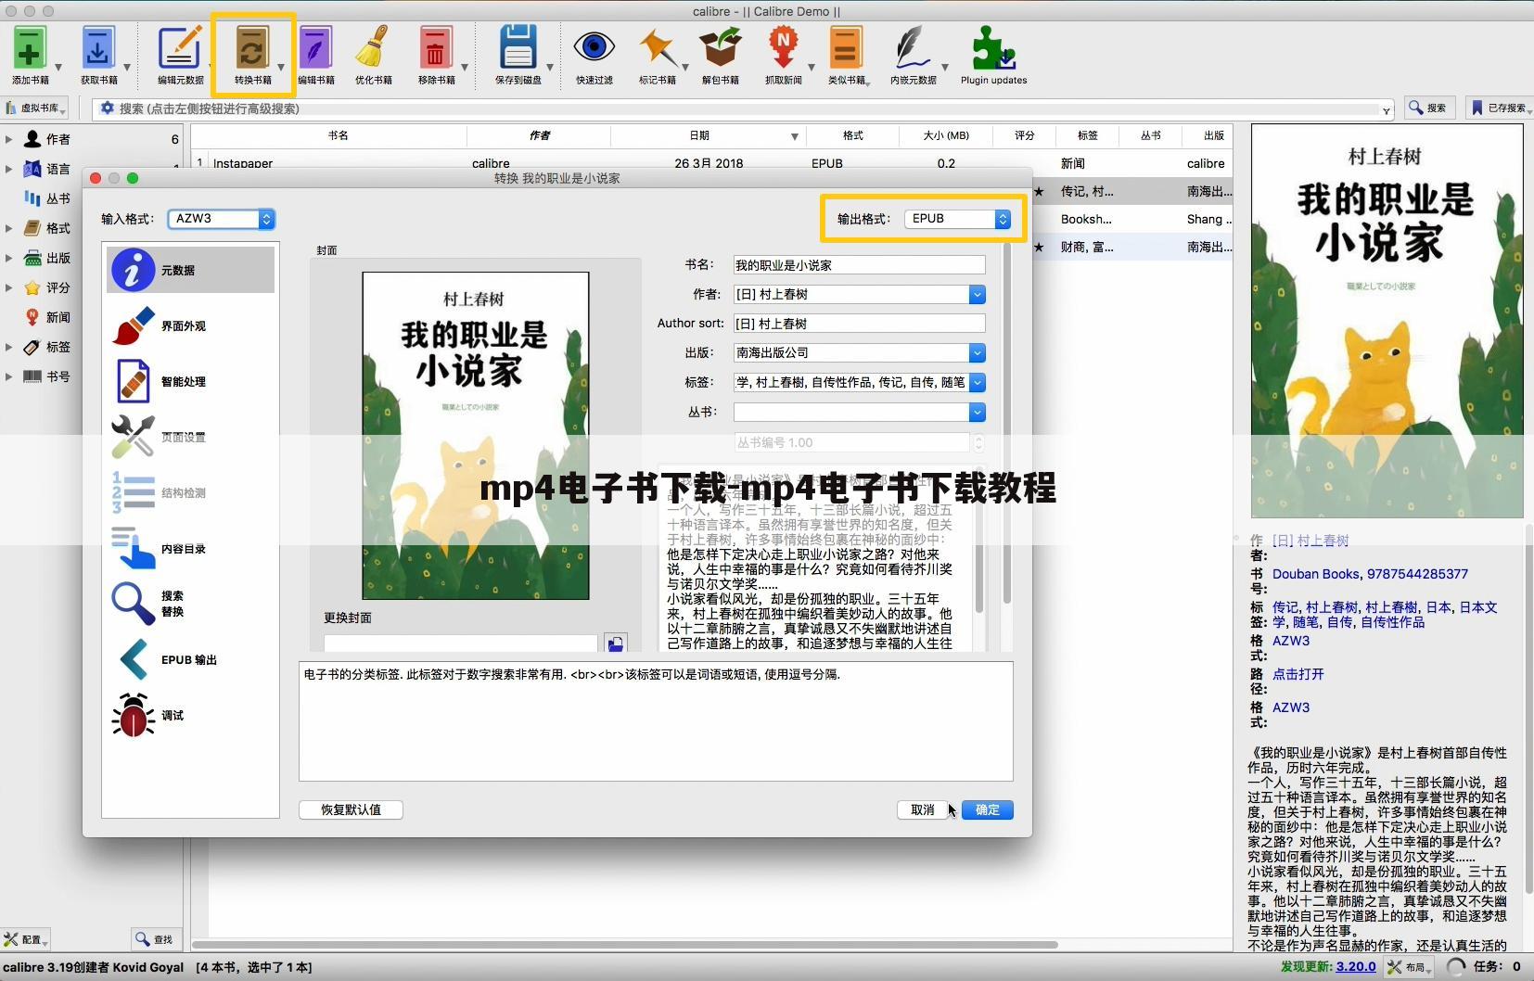The image size is (1534, 981).
Task: Click the book cover thumbnail in dialog
Action: coord(476,436)
